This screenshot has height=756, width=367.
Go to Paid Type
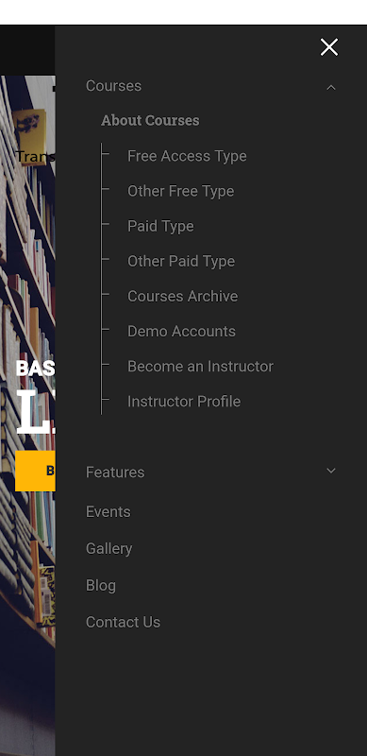click(160, 226)
